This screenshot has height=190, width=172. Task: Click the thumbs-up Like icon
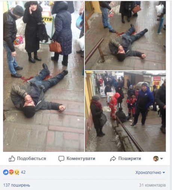coord(12,159)
